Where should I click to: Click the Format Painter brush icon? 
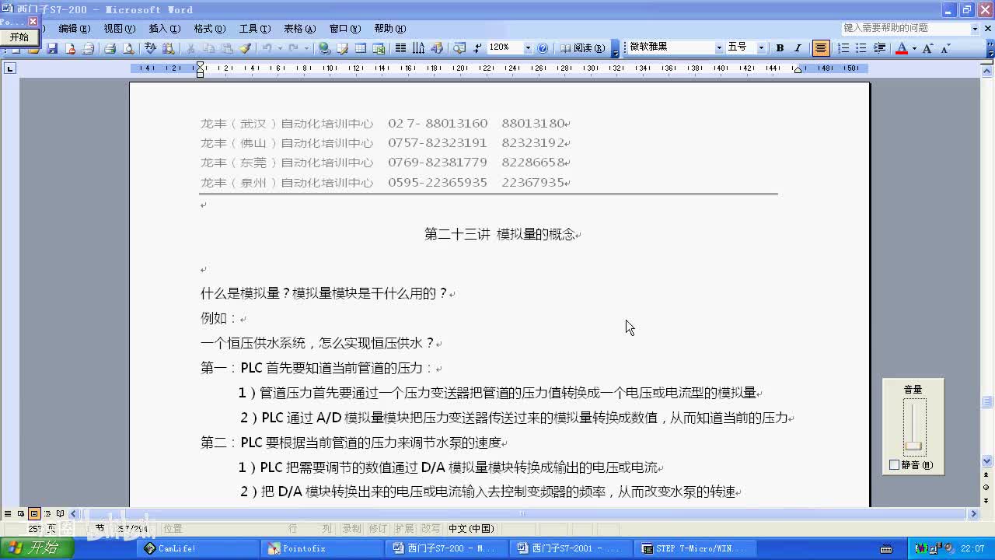point(245,48)
